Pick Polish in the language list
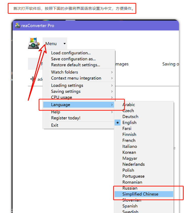Viewport: 184px width, 213px height. pyautogui.click(x=144, y=170)
